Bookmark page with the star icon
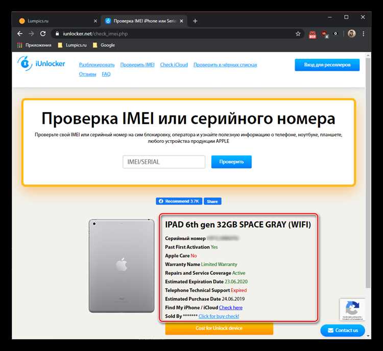This screenshot has height=351, width=383. click(298, 34)
